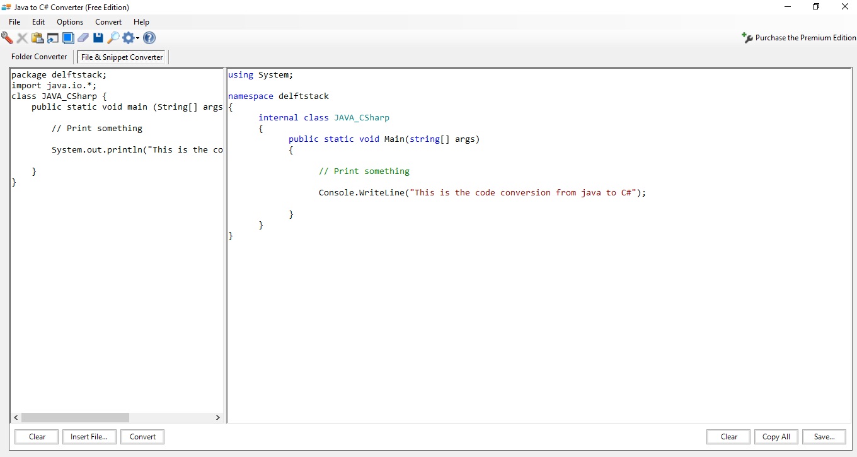Click the 'import java.io.*;' line
857x457 pixels.
coord(54,85)
